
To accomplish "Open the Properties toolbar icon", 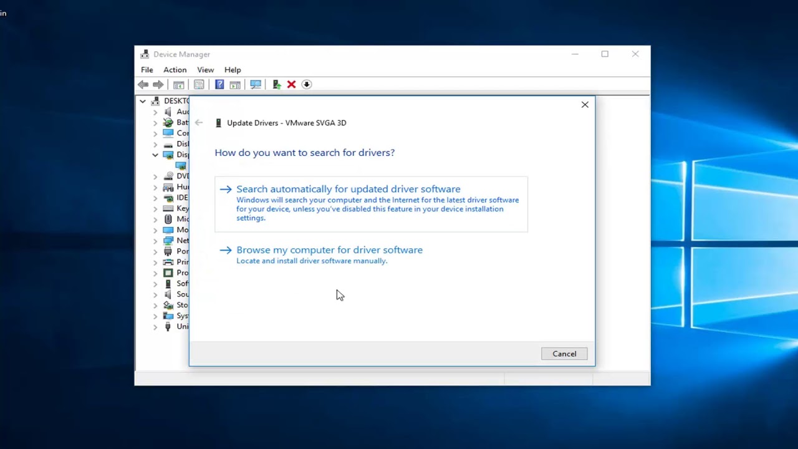I will point(199,84).
